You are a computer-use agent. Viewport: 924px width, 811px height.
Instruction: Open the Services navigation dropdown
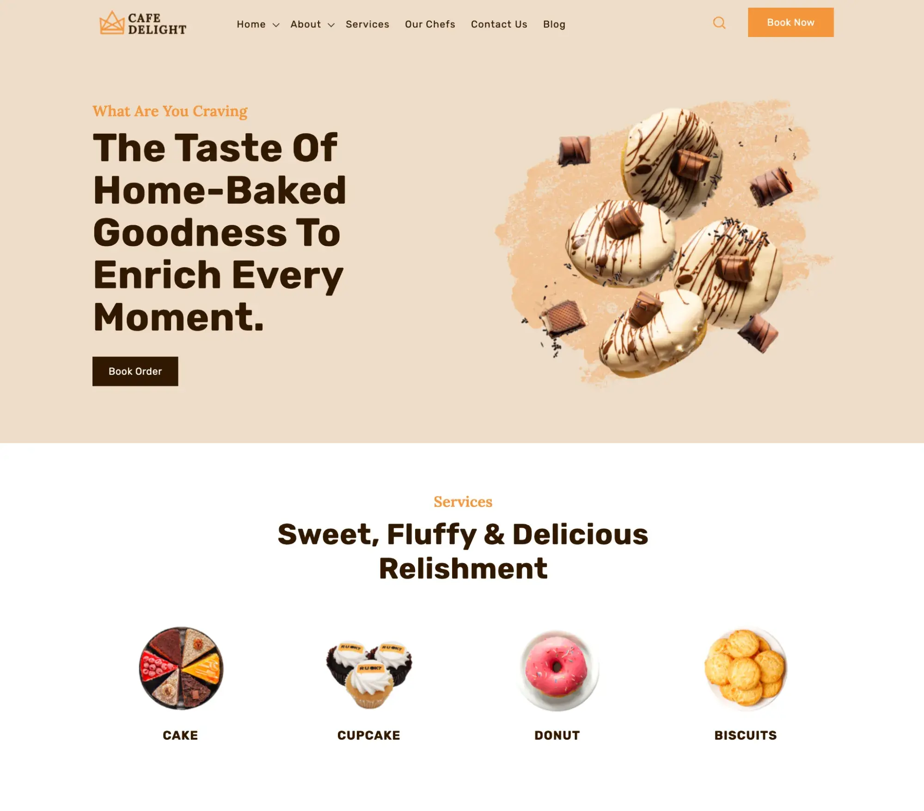click(367, 24)
